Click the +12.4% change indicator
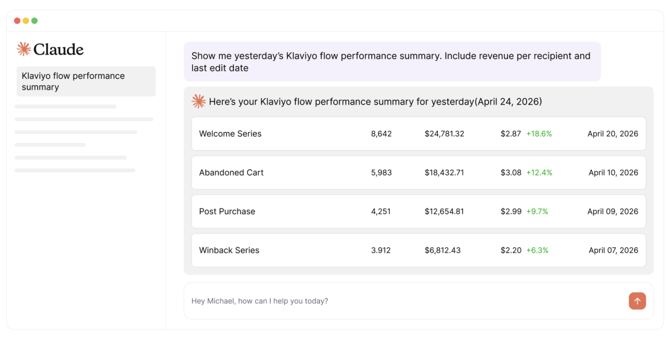Screen dimensions: 670x340 coord(539,173)
